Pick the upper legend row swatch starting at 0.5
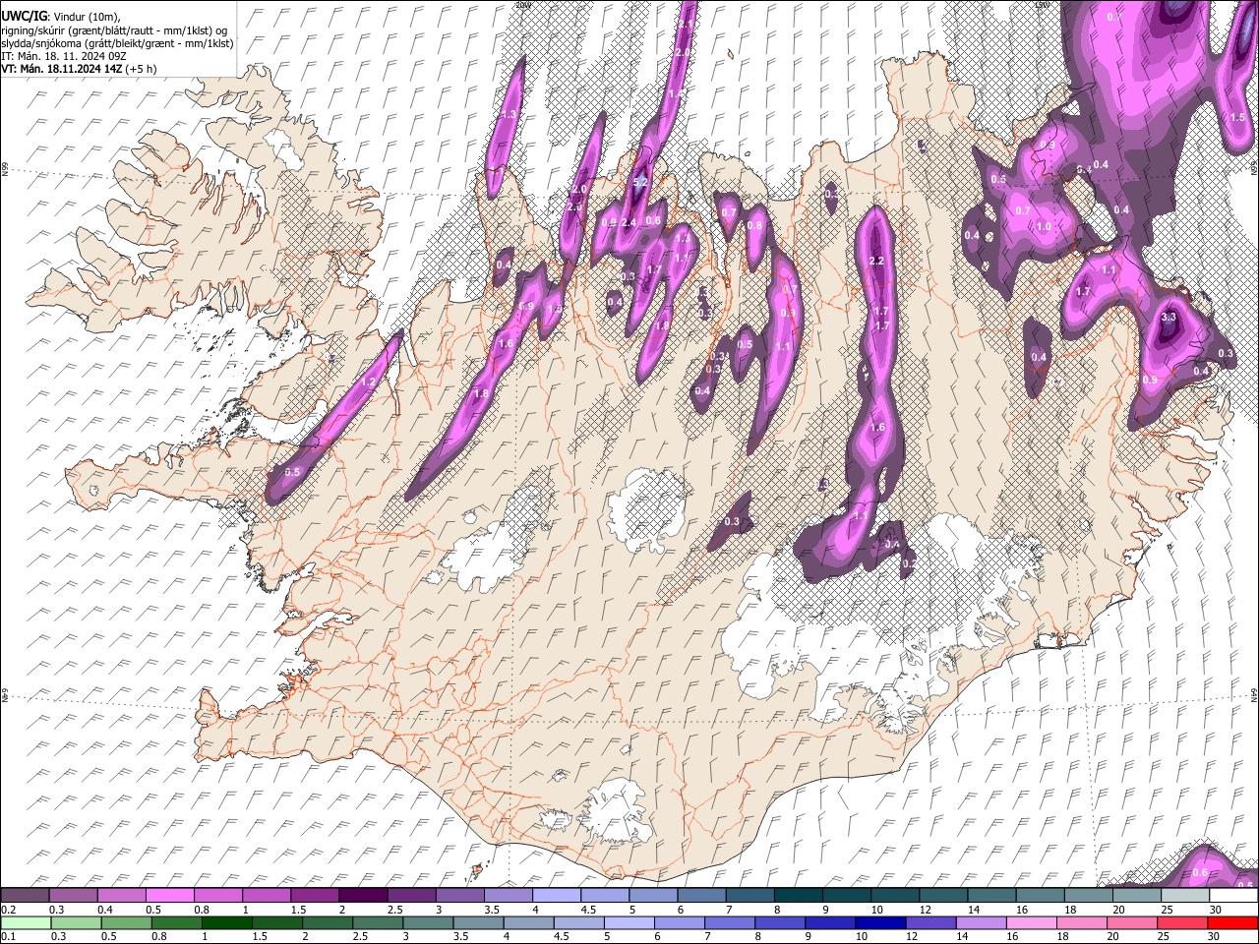Image resolution: width=1259 pixels, height=944 pixels. click(169, 895)
